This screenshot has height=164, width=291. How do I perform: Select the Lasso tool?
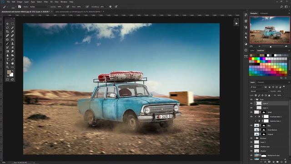point(7,28)
